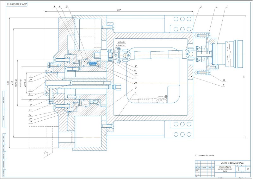Select the 385 vertical height dimension
Viewport: 253px width, 179px height.
pos(244,77)
